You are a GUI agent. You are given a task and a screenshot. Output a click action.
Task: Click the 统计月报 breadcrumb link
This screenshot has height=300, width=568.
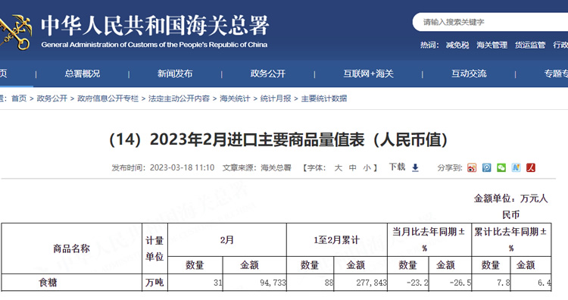click(x=276, y=98)
